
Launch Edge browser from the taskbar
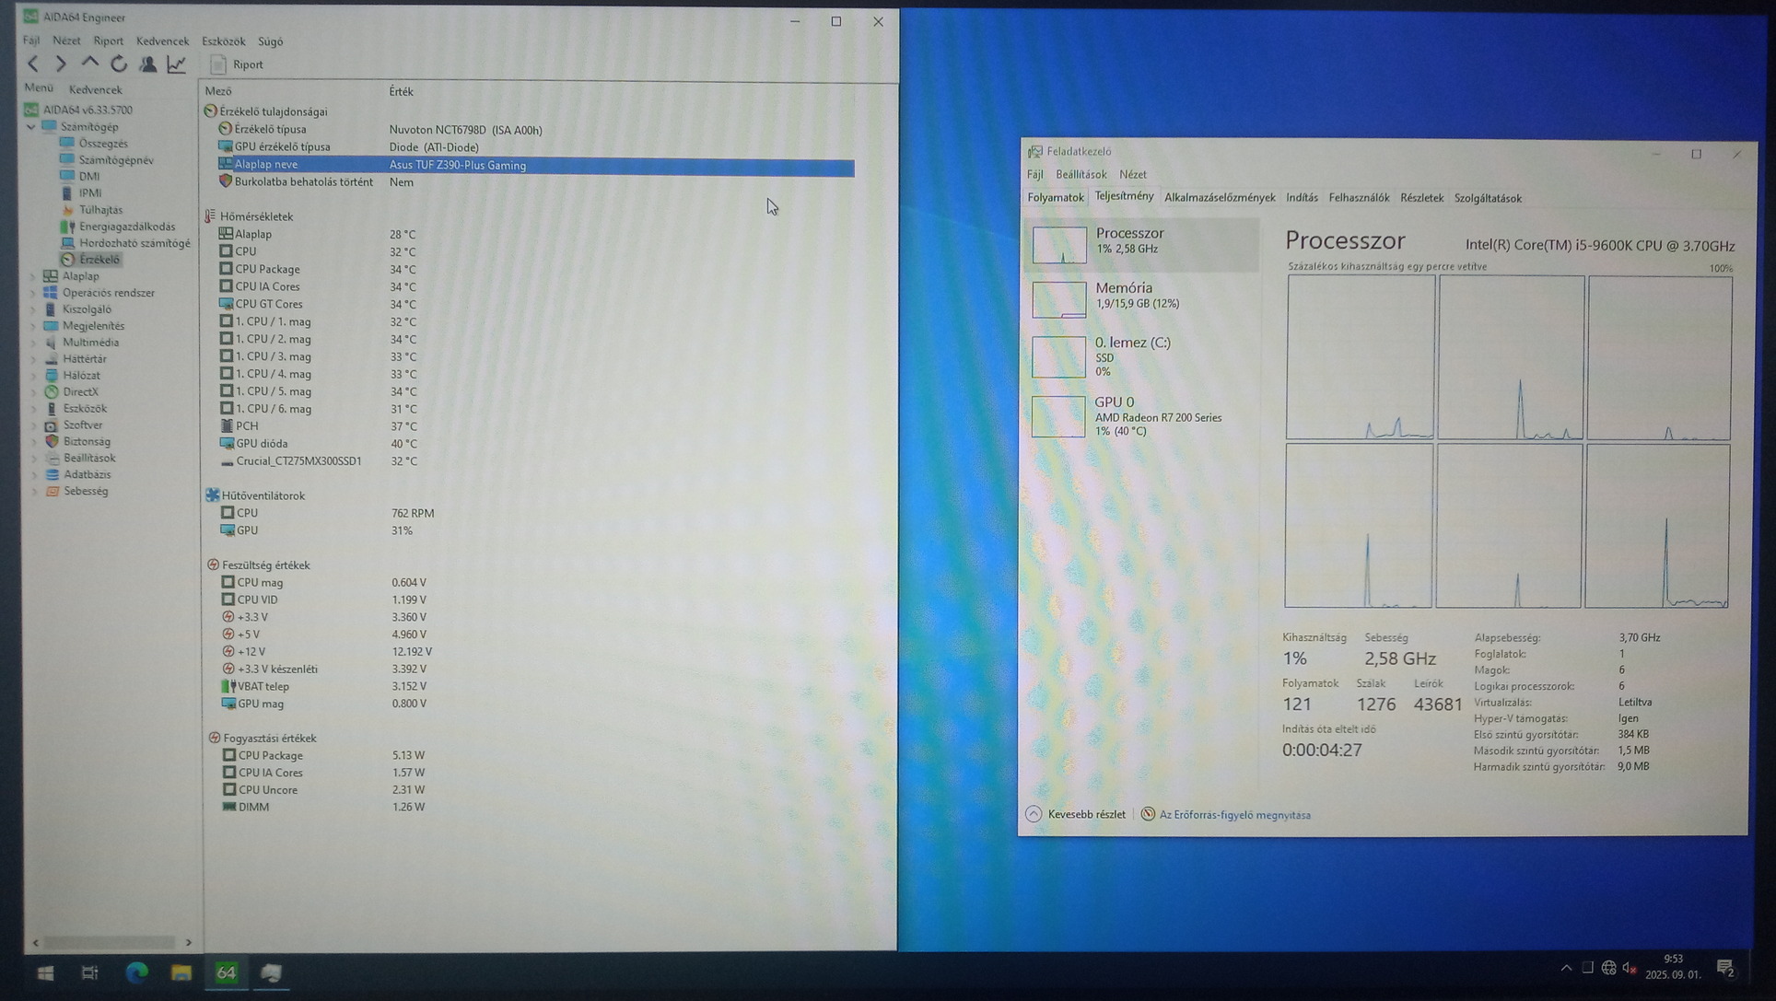[136, 972]
